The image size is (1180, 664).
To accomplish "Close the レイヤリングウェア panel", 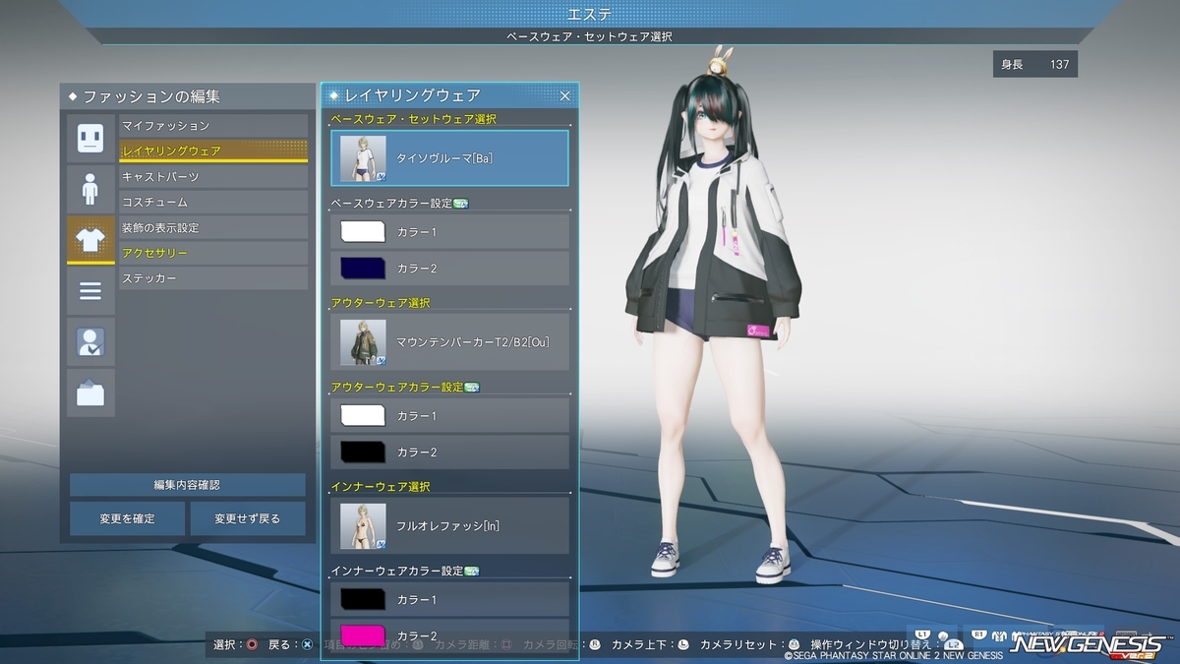I will (565, 95).
